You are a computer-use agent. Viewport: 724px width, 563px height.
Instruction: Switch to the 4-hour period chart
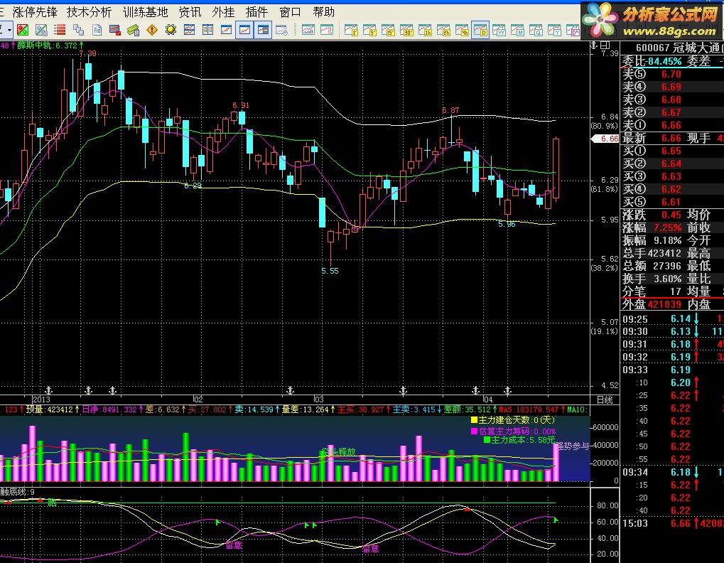(463, 31)
